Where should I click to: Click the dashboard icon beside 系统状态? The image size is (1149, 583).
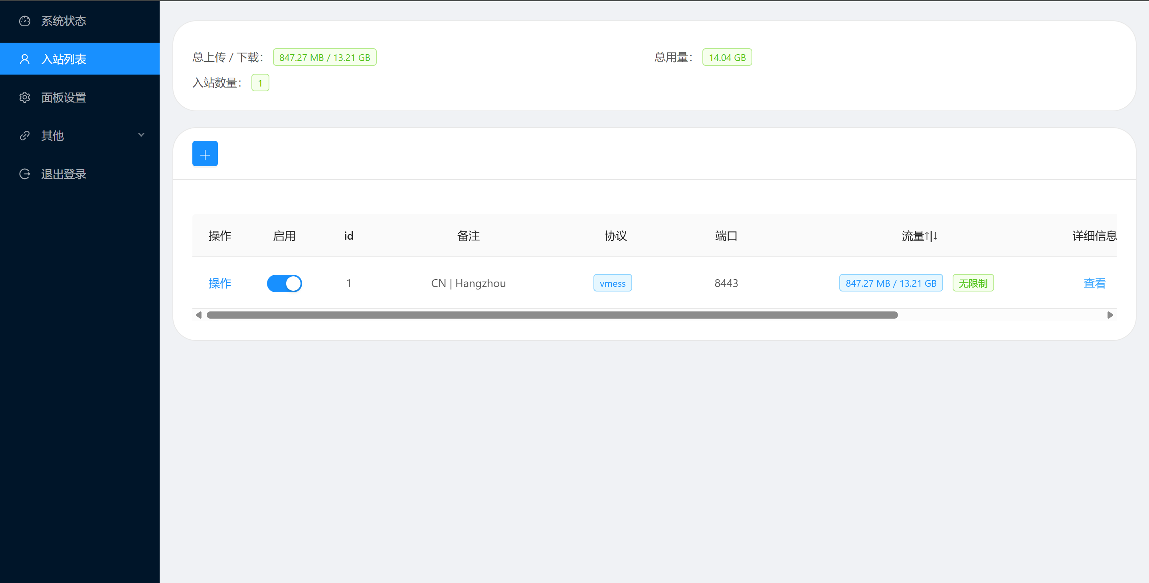pos(24,21)
